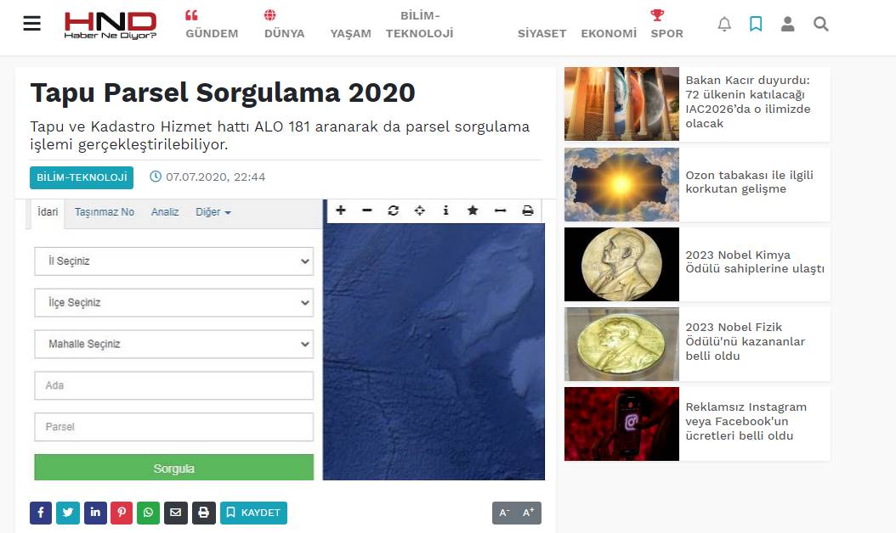The height and width of the screenshot is (533, 896).
Task: Share the article on Facebook
Action: pos(41,513)
